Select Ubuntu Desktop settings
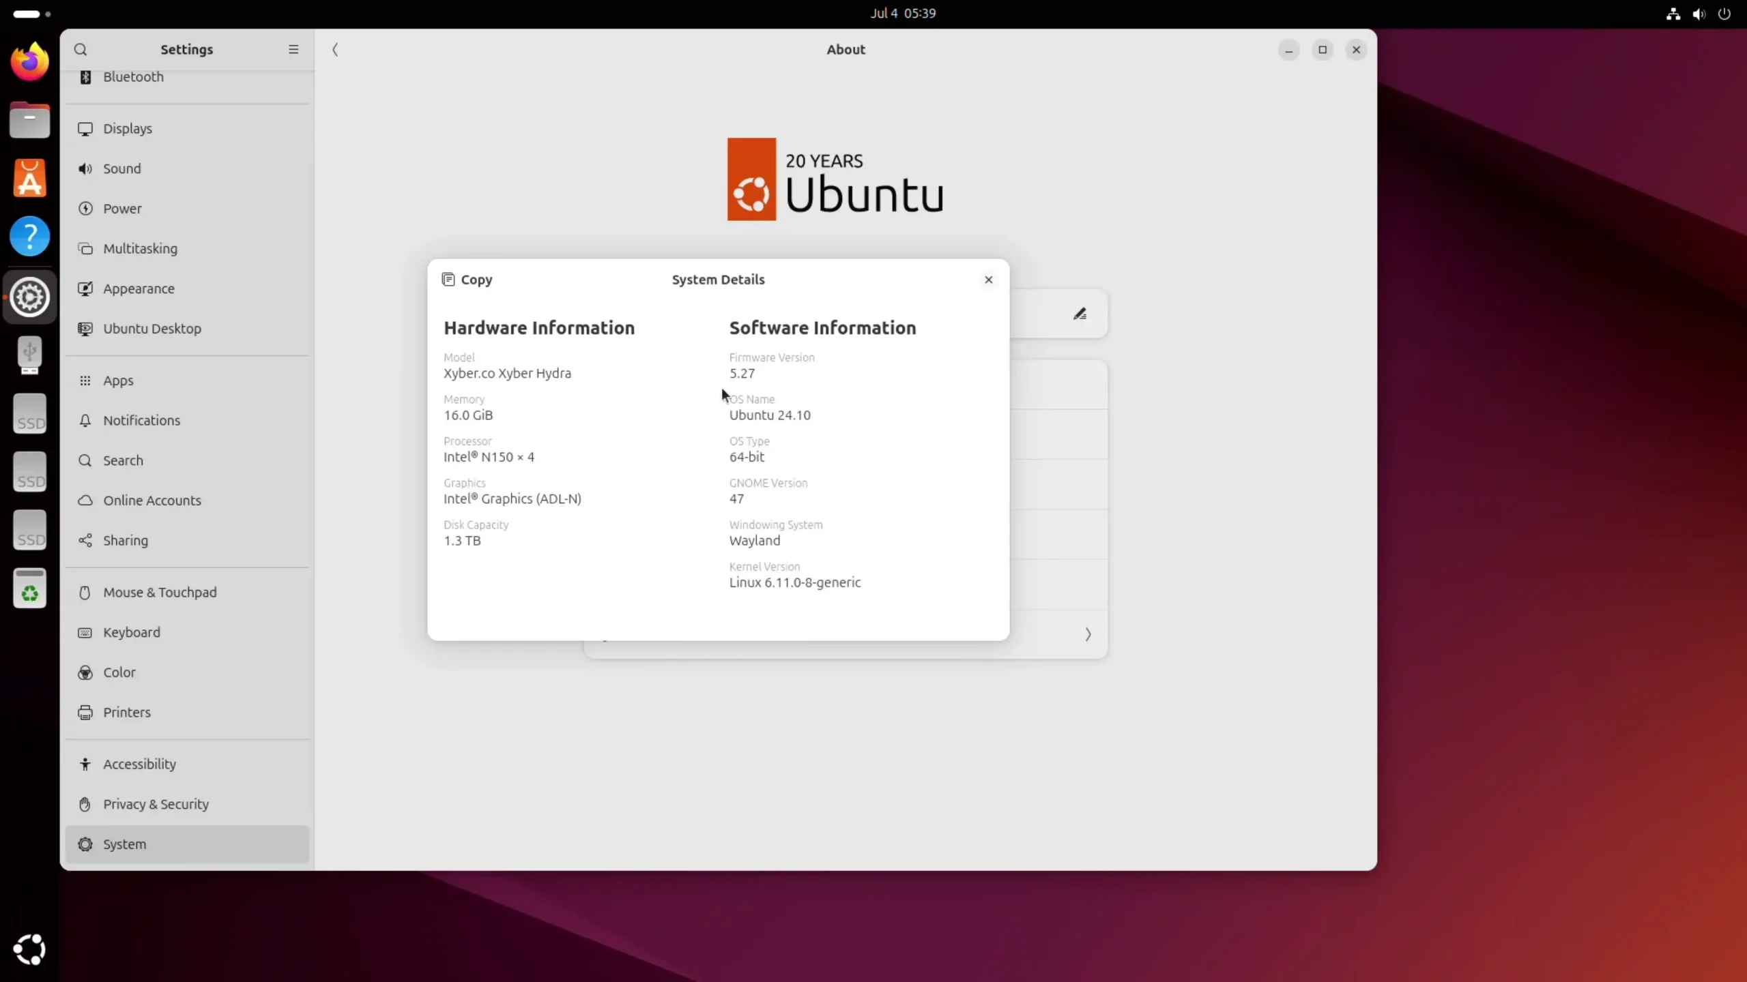Image resolution: width=1747 pixels, height=982 pixels. [188, 329]
